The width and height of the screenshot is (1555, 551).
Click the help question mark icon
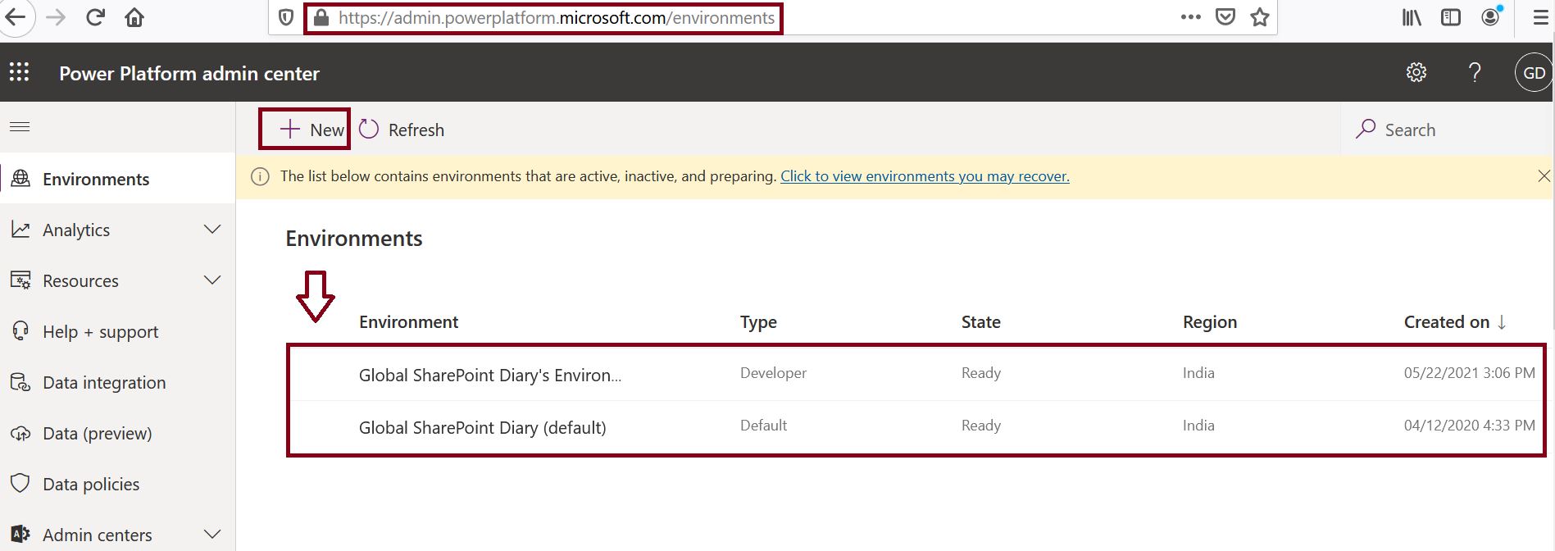pyautogui.click(x=1475, y=73)
